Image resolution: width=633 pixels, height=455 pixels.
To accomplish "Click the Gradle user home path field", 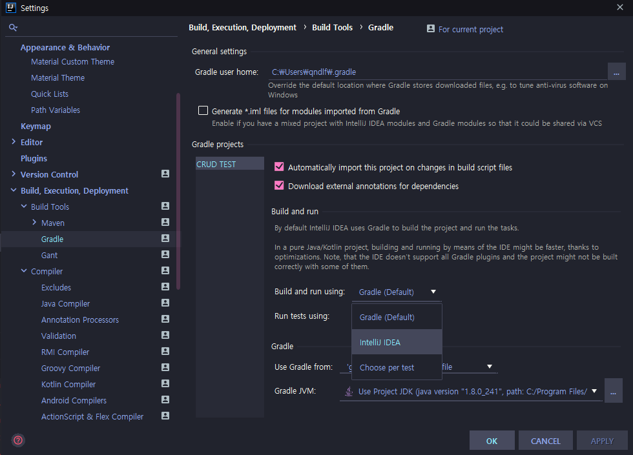I will pos(438,72).
